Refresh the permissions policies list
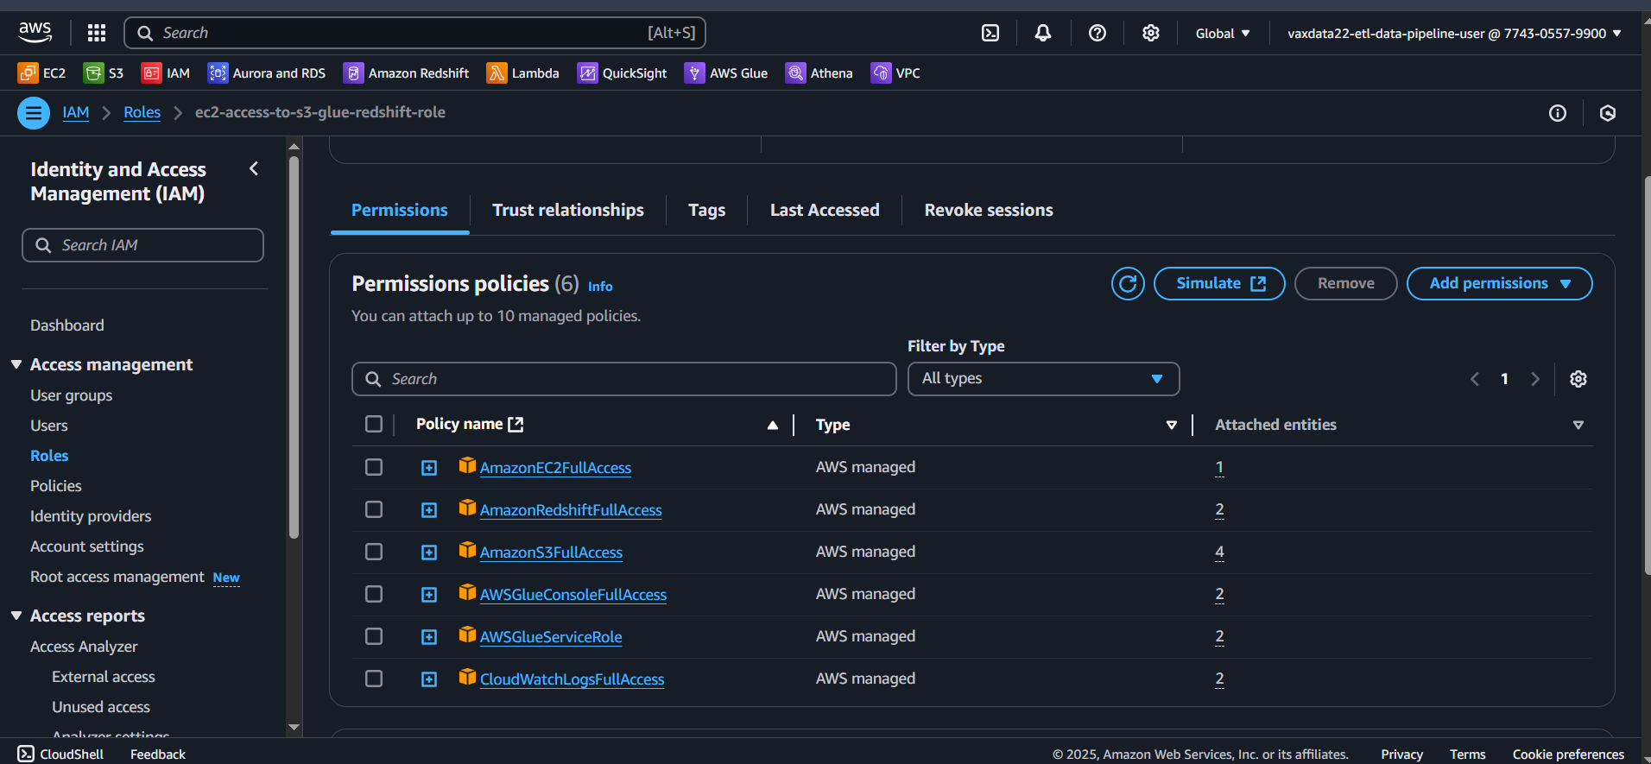The image size is (1651, 764). click(x=1128, y=283)
